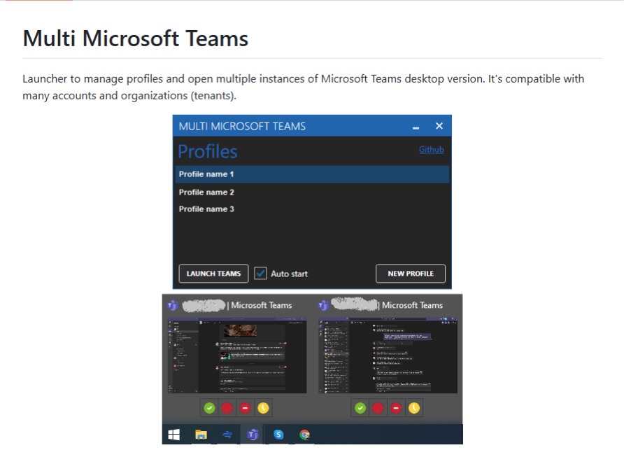The width and height of the screenshot is (624, 464).
Task: Launch Chrome from the taskbar
Action: [x=305, y=435]
